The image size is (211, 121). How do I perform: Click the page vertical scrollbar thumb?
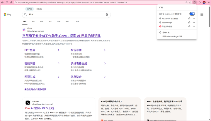tap(210, 17)
